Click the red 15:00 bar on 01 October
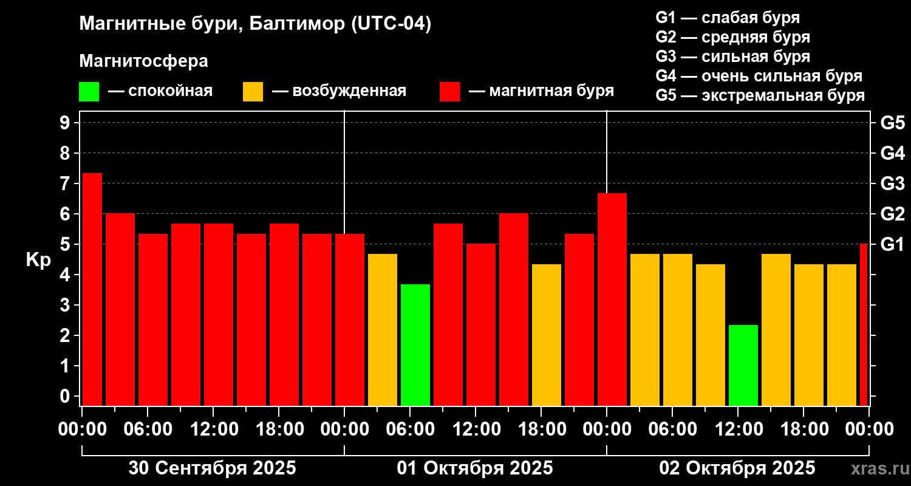 pyautogui.click(x=514, y=309)
